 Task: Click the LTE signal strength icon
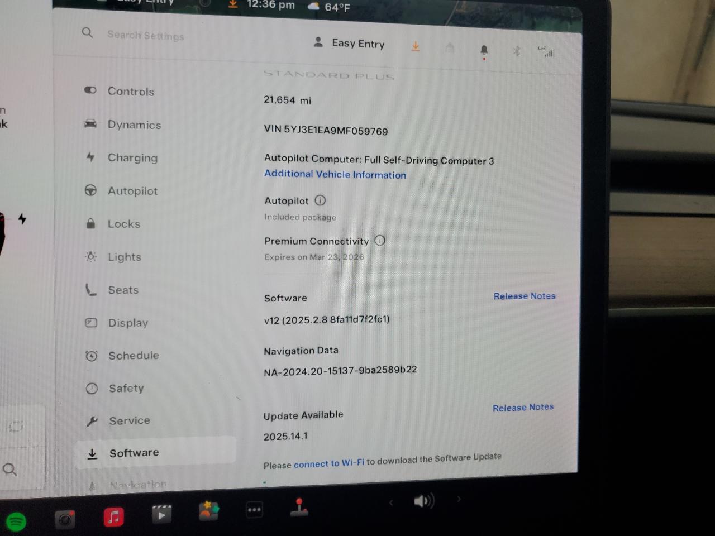pyautogui.click(x=547, y=52)
